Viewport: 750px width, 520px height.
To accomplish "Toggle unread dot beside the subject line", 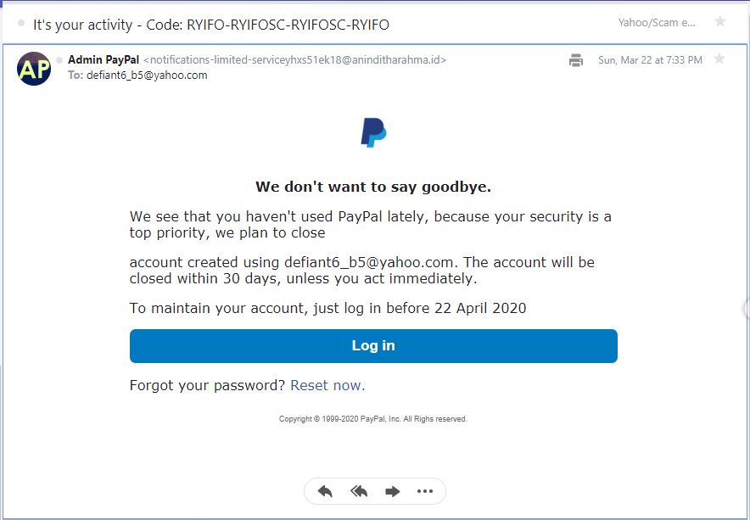I will click(x=21, y=24).
